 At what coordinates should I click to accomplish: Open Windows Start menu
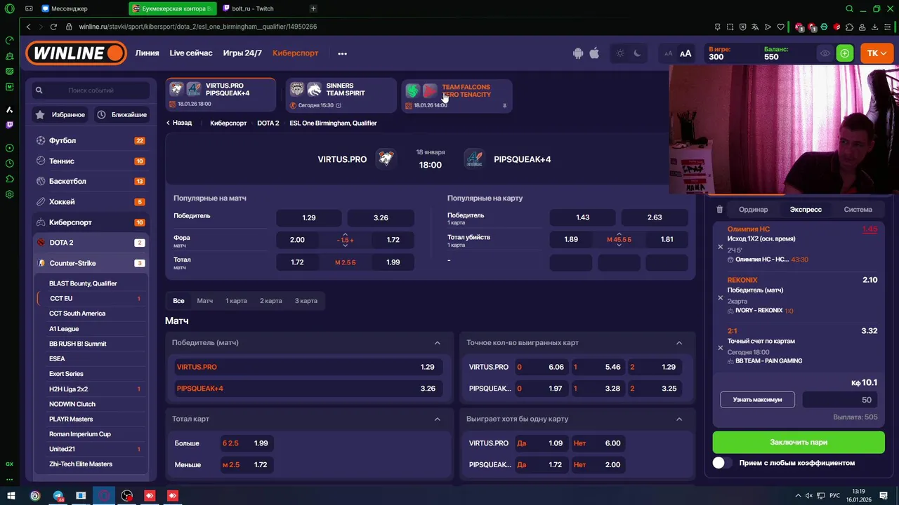click(11, 496)
